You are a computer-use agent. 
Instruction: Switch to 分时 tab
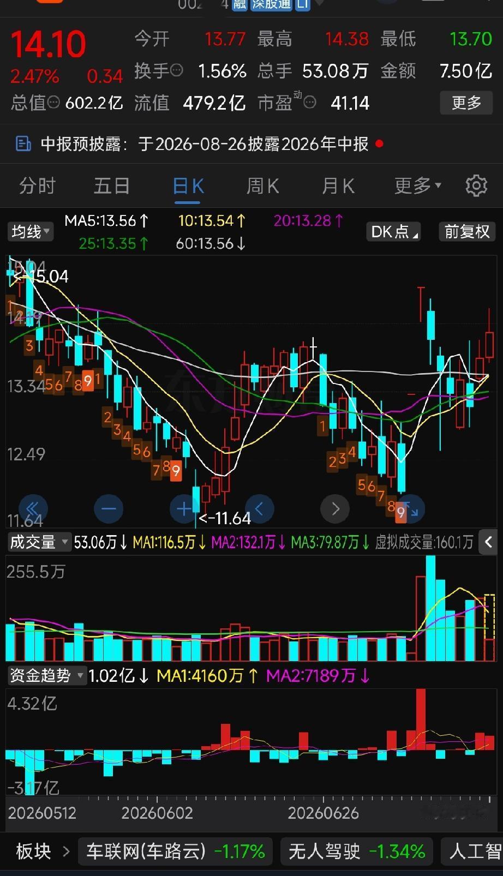(37, 186)
